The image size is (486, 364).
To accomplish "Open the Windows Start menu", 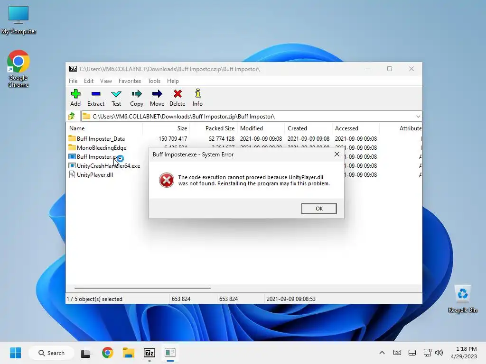I will pyautogui.click(x=15, y=353).
